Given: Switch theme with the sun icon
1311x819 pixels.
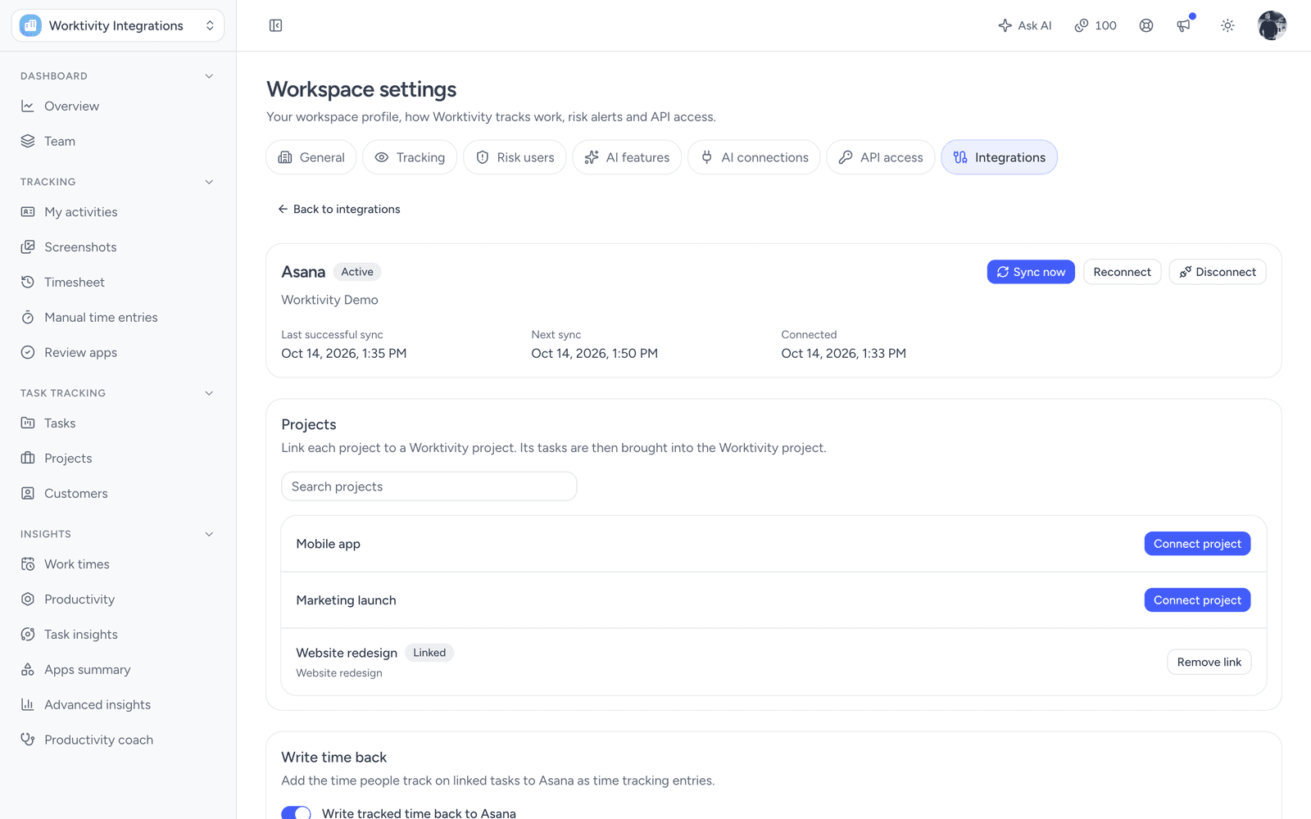Looking at the screenshot, I should (x=1227, y=25).
